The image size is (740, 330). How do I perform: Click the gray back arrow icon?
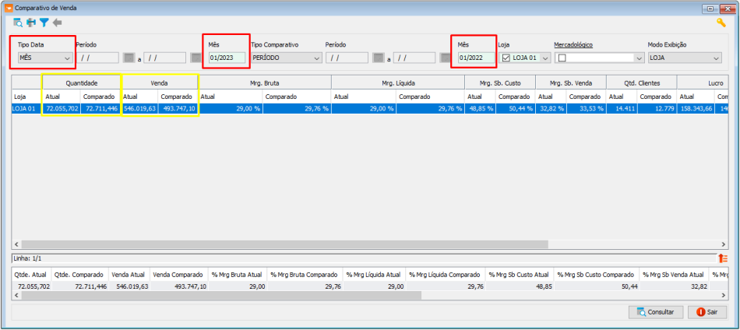click(x=57, y=23)
